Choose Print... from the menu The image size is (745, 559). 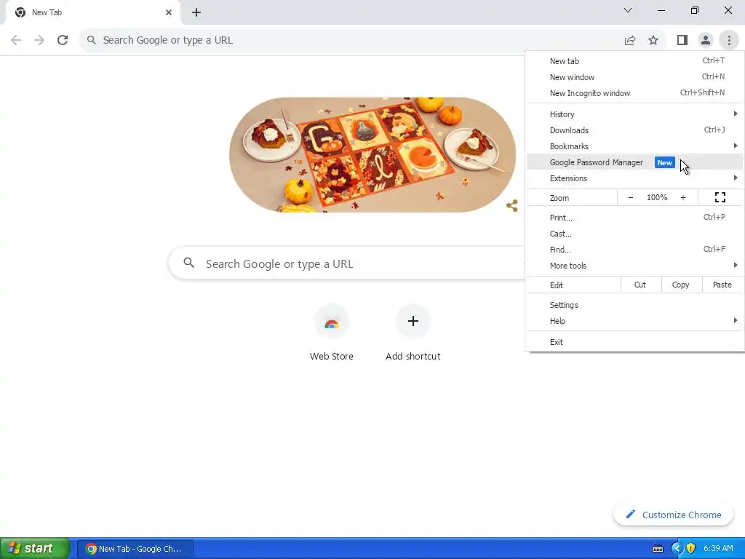(x=634, y=218)
